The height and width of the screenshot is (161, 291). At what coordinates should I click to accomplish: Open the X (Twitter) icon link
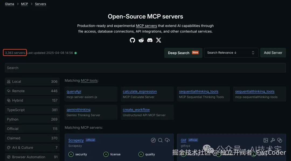158,40
